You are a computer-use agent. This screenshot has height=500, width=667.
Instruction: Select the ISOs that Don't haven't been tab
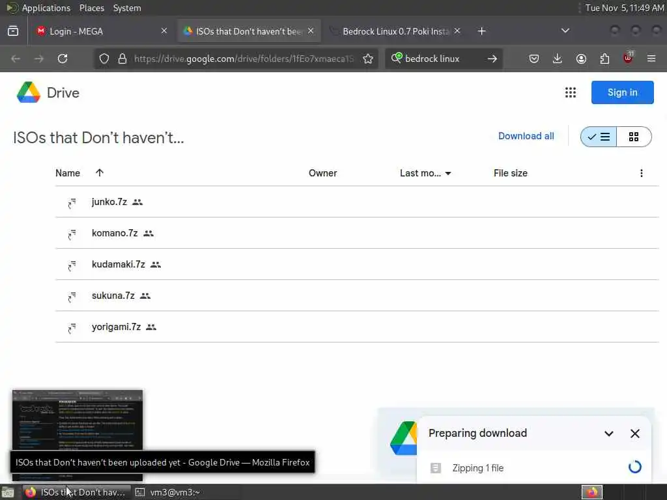click(249, 31)
